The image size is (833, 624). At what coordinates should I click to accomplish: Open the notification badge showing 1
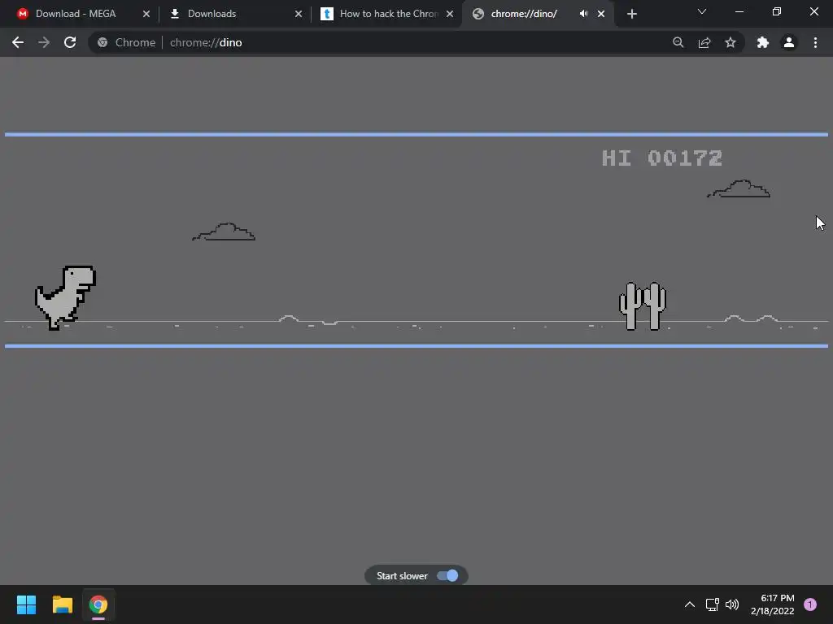810,604
